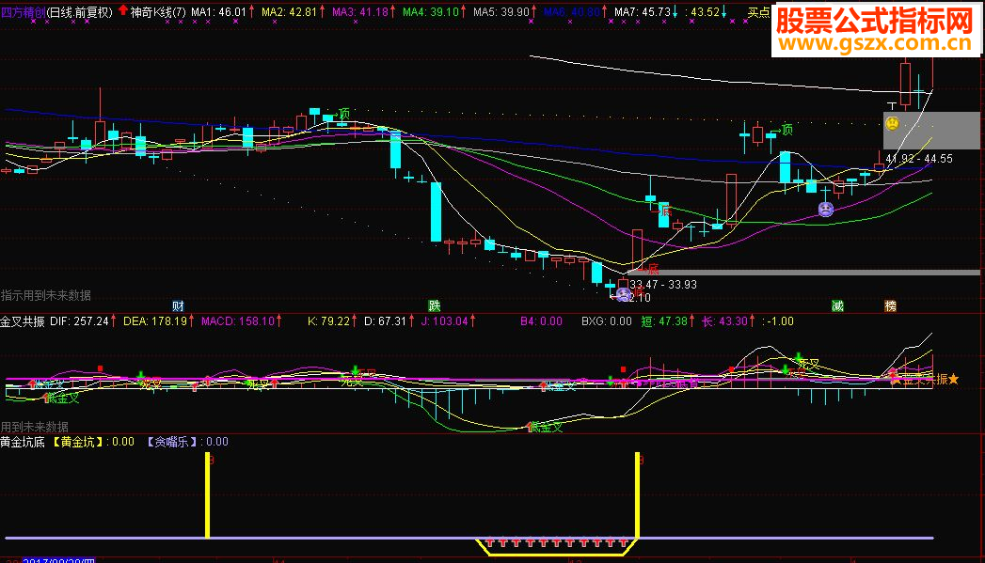Click the yellow sad face icon in grey box
Screen dimensions: 985x563
892,124
